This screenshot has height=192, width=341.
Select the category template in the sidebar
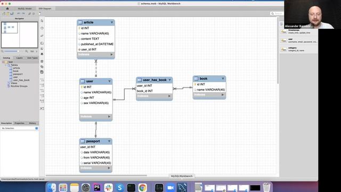click(298, 49)
